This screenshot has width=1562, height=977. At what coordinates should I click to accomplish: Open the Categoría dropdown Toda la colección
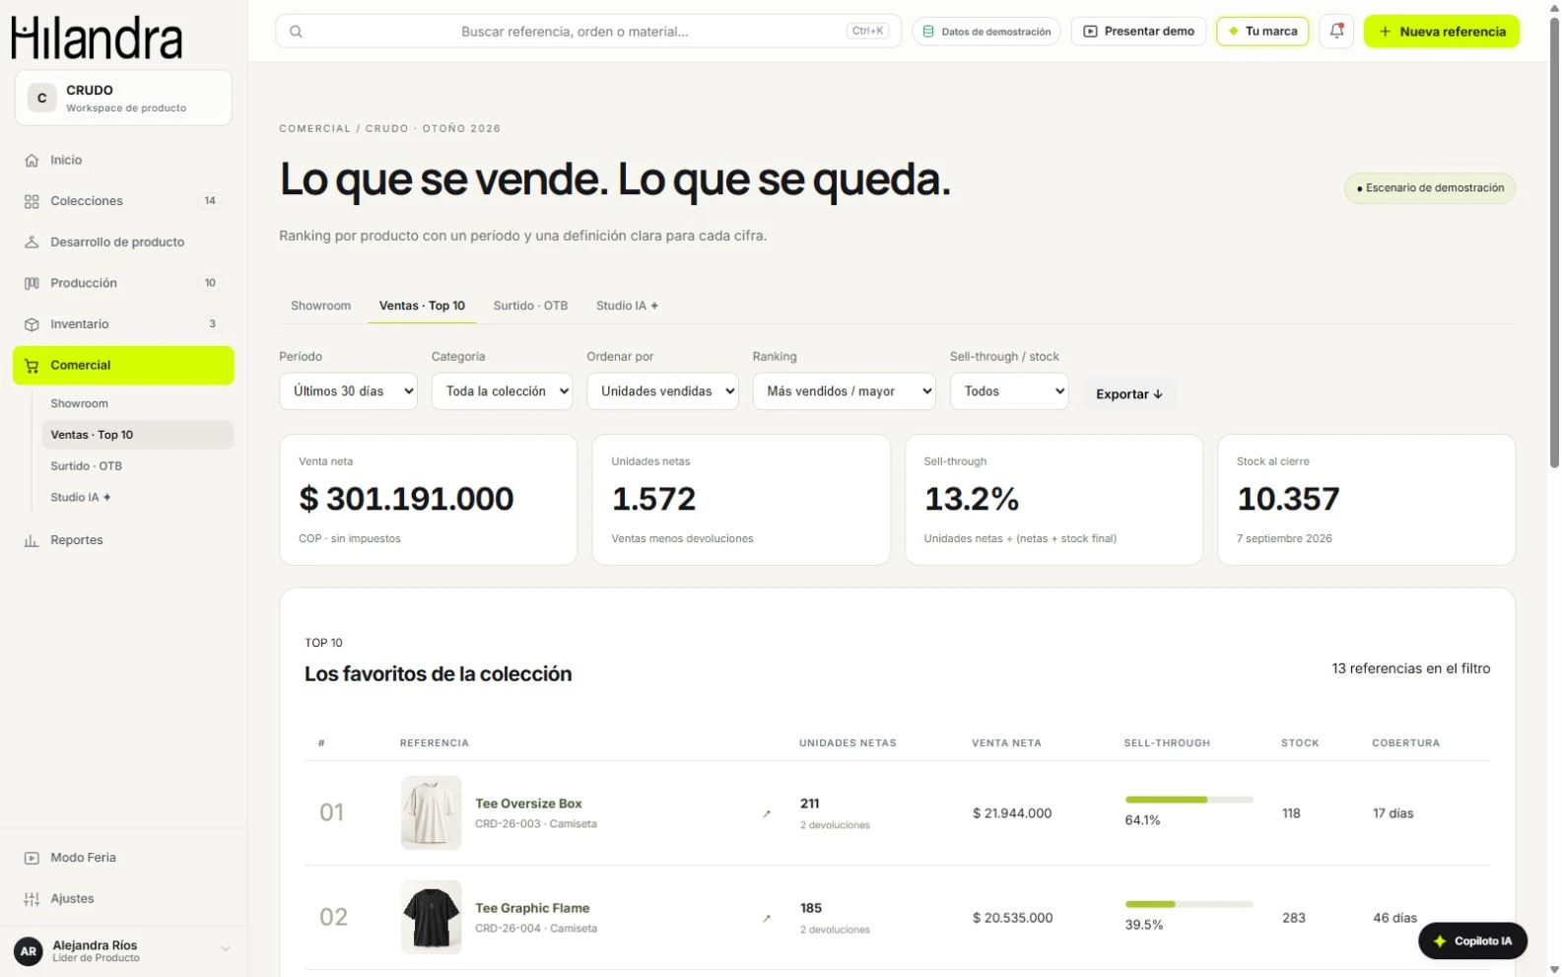(502, 391)
